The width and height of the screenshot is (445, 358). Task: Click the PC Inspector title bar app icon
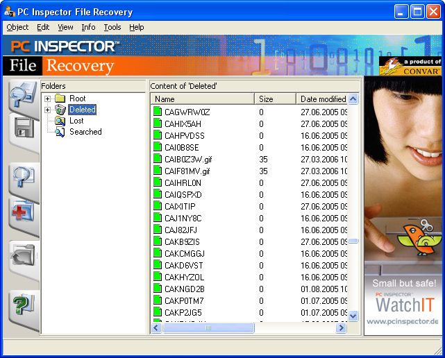[10, 12]
